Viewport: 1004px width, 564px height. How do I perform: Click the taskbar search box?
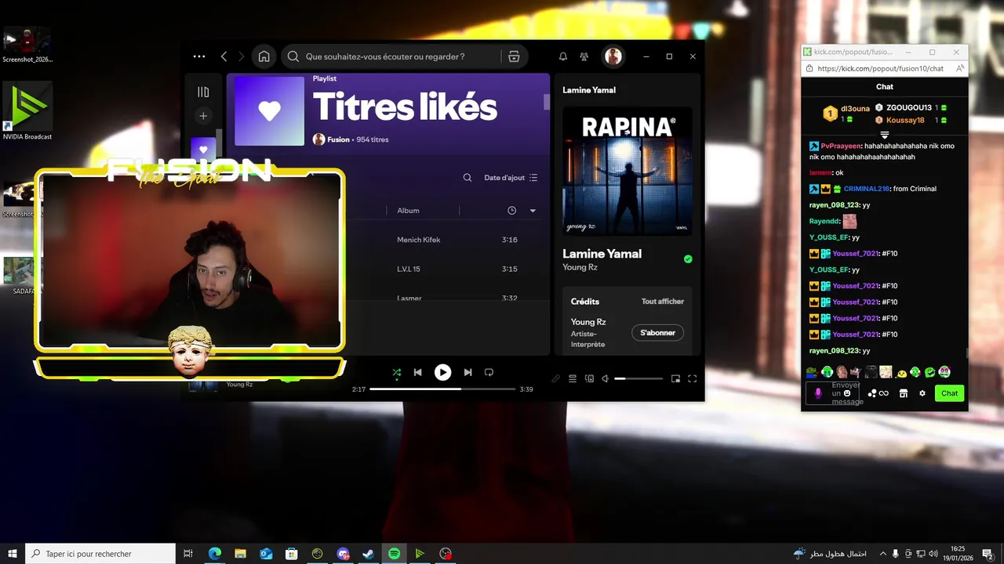[x=100, y=554]
